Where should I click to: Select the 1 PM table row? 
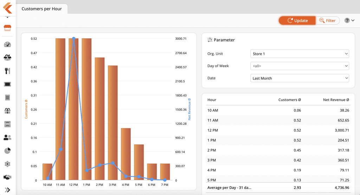coord(278,140)
